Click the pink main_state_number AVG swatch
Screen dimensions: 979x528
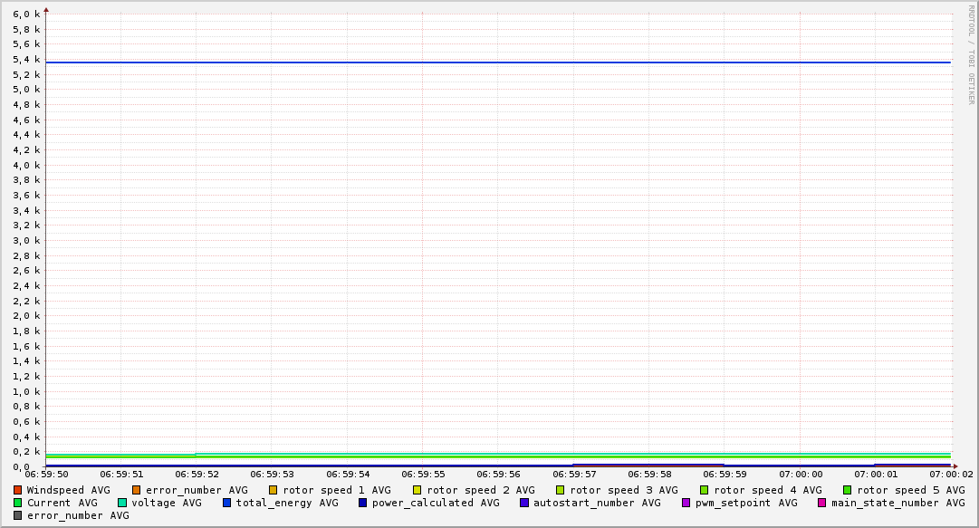822,503
